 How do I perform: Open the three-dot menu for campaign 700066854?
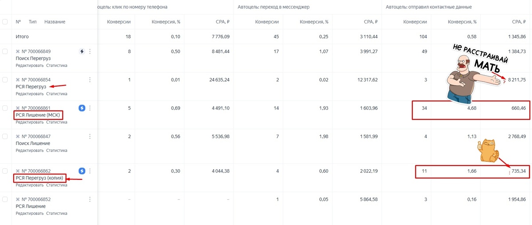pyautogui.click(x=90, y=80)
